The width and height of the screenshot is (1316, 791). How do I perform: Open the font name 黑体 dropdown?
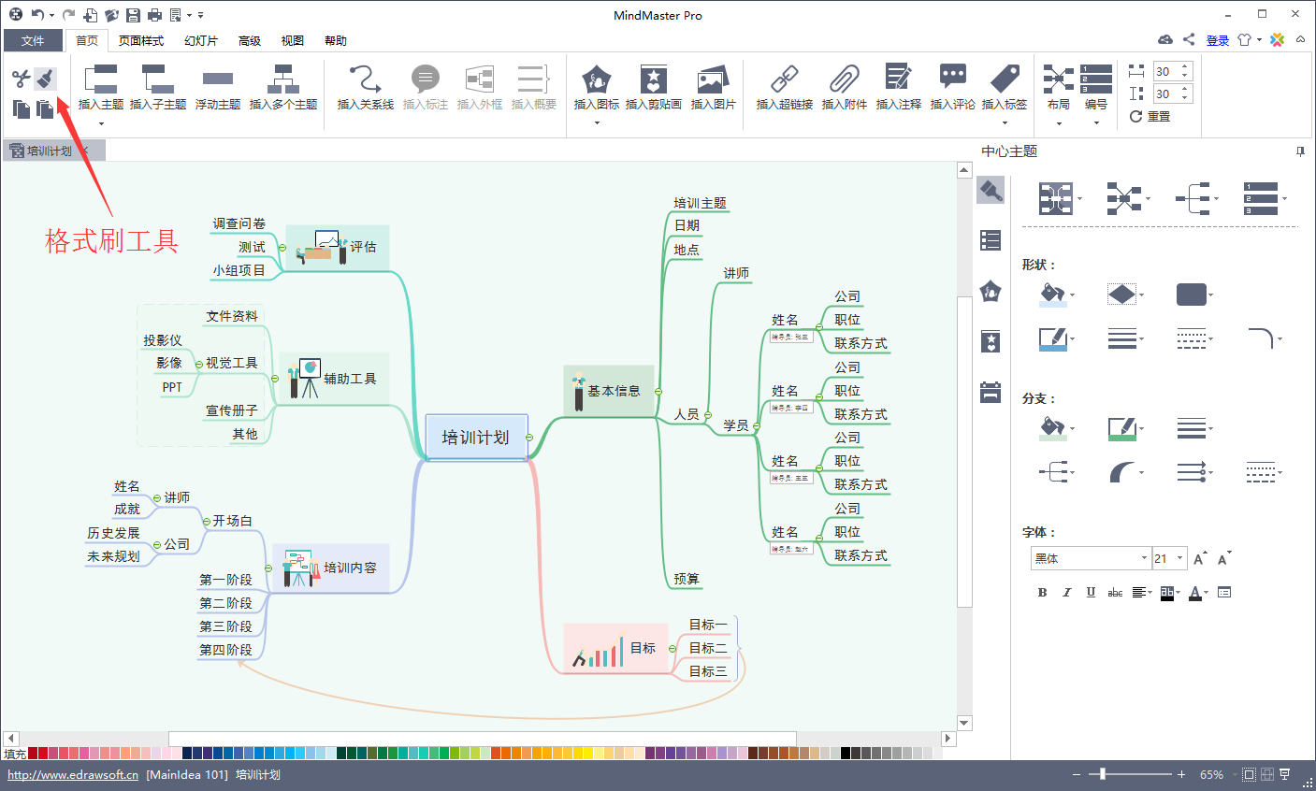click(1144, 558)
